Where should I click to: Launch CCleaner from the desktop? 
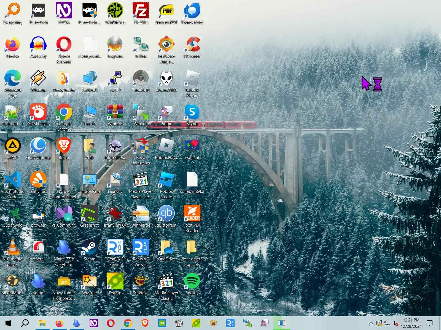click(x=192, y=47)
